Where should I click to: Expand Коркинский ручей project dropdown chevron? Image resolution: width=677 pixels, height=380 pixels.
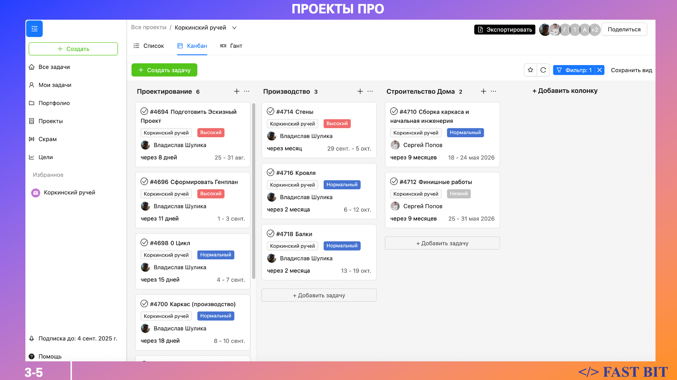coord(234,28)
